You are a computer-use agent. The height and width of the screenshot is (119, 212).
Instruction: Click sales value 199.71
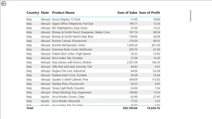pyautogui.click(x=133, y=23)
